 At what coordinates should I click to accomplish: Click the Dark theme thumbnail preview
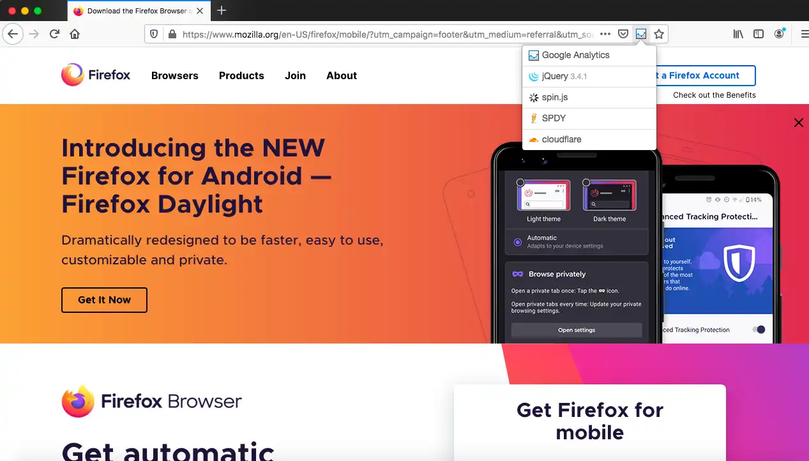609,195
